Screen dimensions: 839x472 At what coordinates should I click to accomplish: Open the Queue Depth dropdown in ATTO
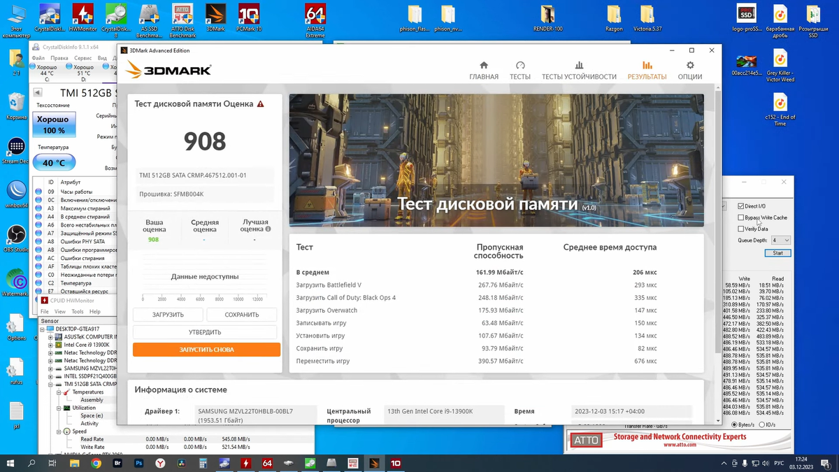click(x=781, y=240)
